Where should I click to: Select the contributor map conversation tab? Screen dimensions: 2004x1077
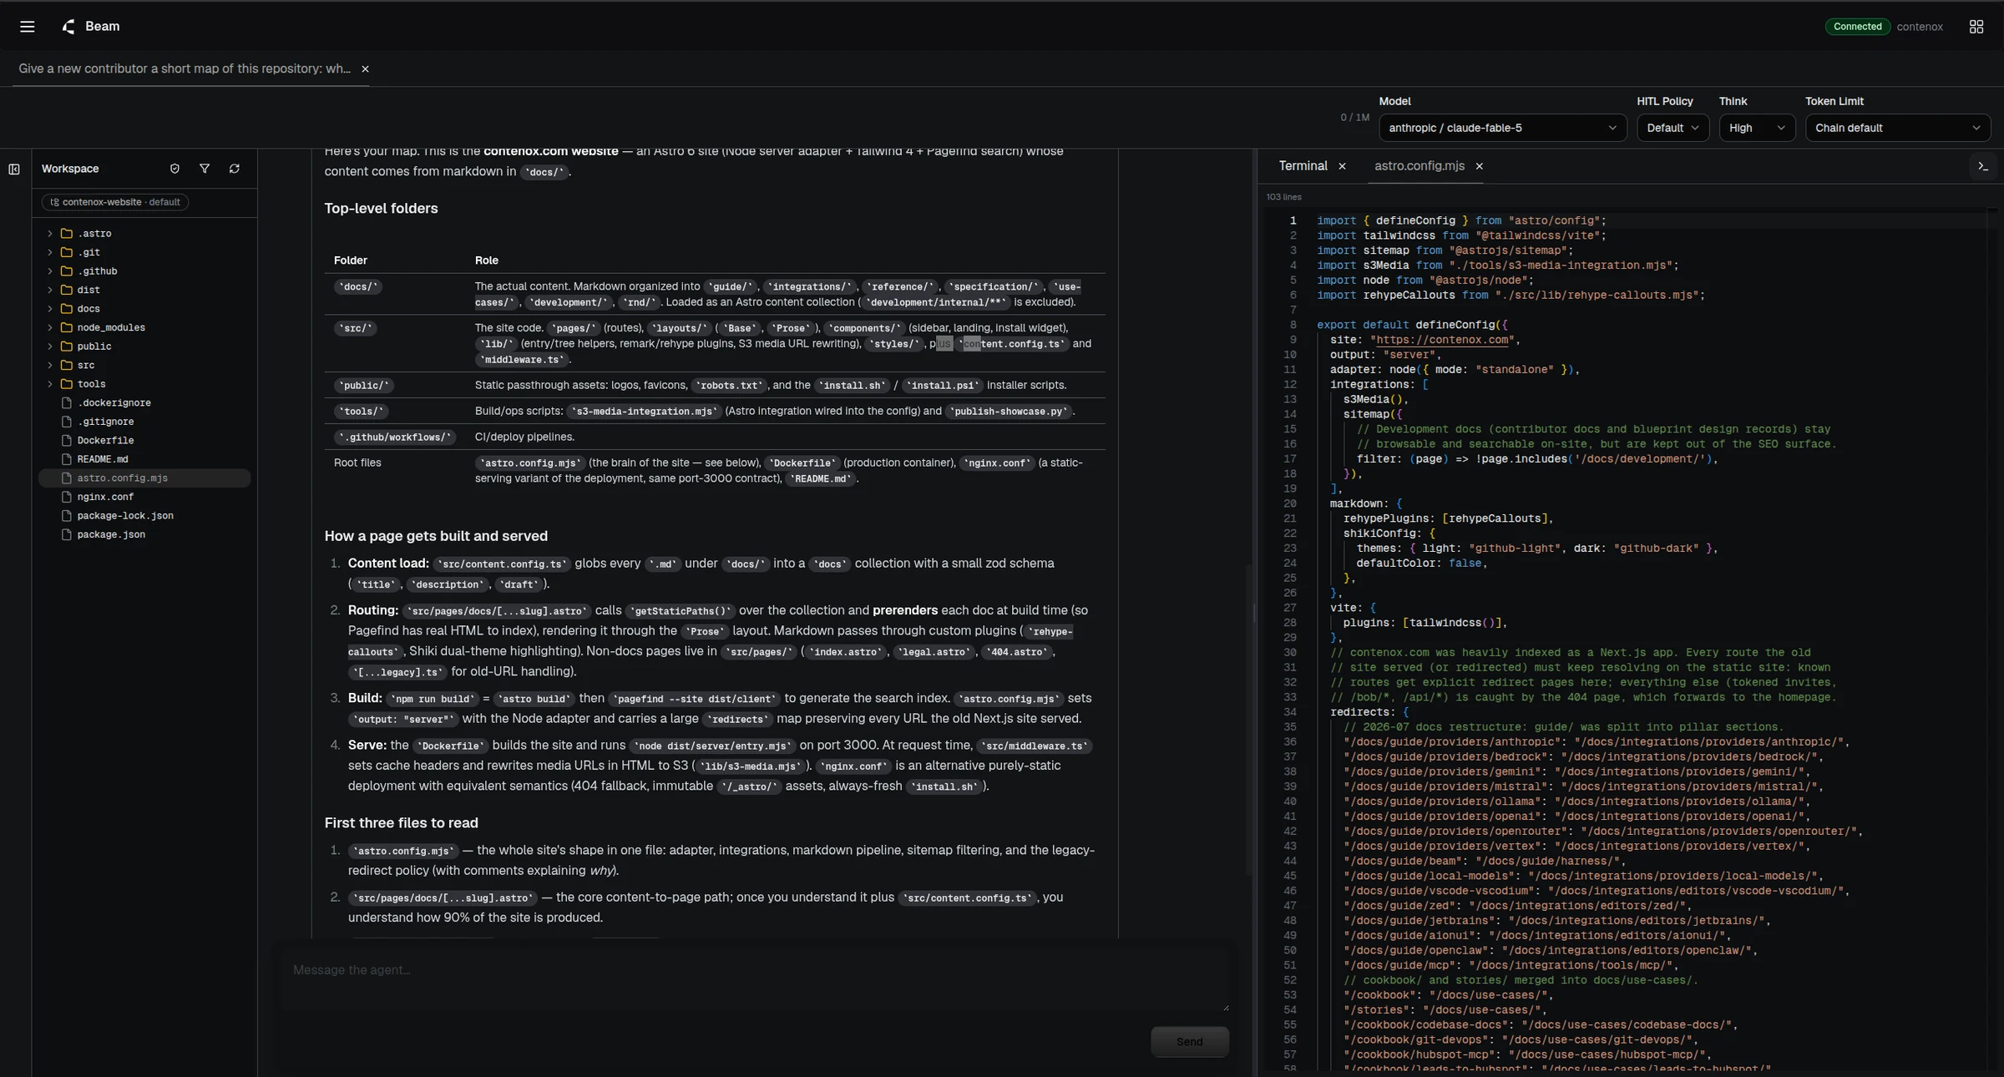(185, 68)
